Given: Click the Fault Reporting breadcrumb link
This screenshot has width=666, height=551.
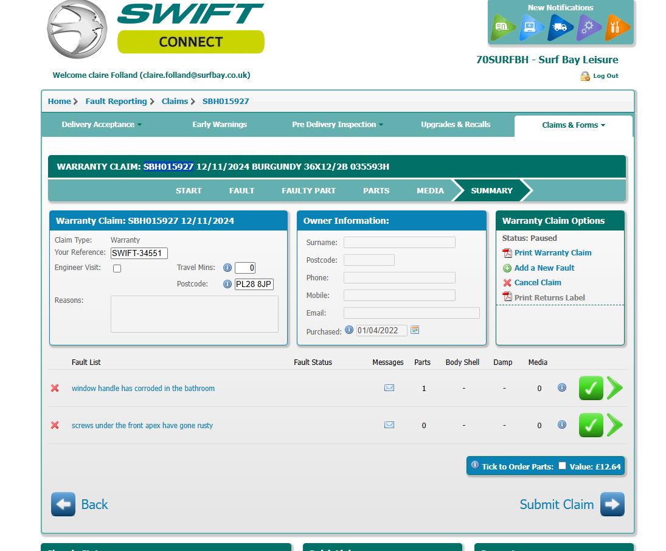Looking at the screenshot, I should [116, 101].
